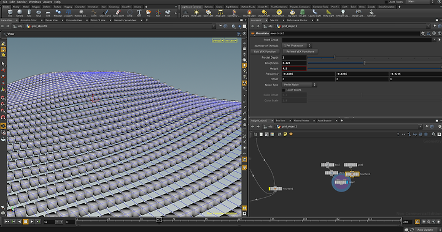Select the mountain2 node
Image resolution: width=442 pixels, height=232 pixels.
[352, 174]
